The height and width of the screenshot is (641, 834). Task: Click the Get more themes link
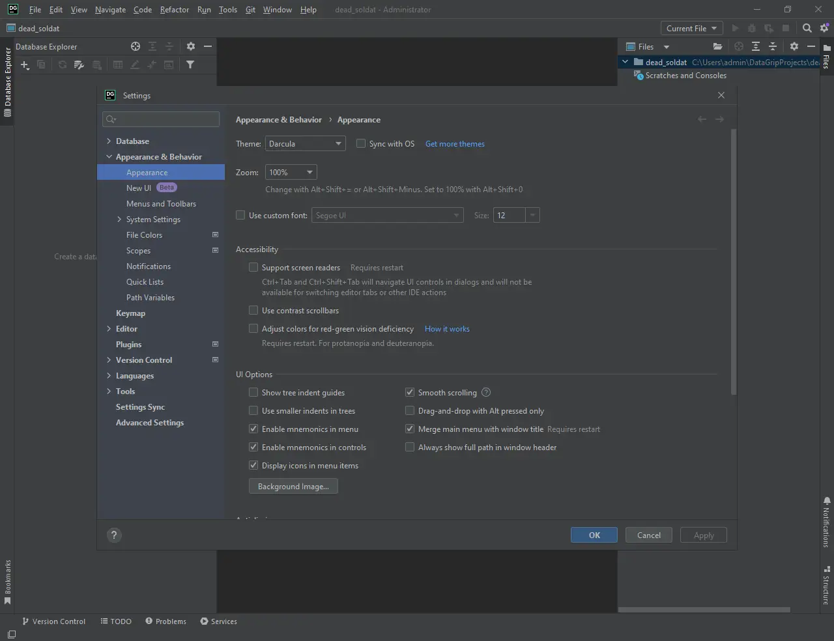(x=455, y=144)
